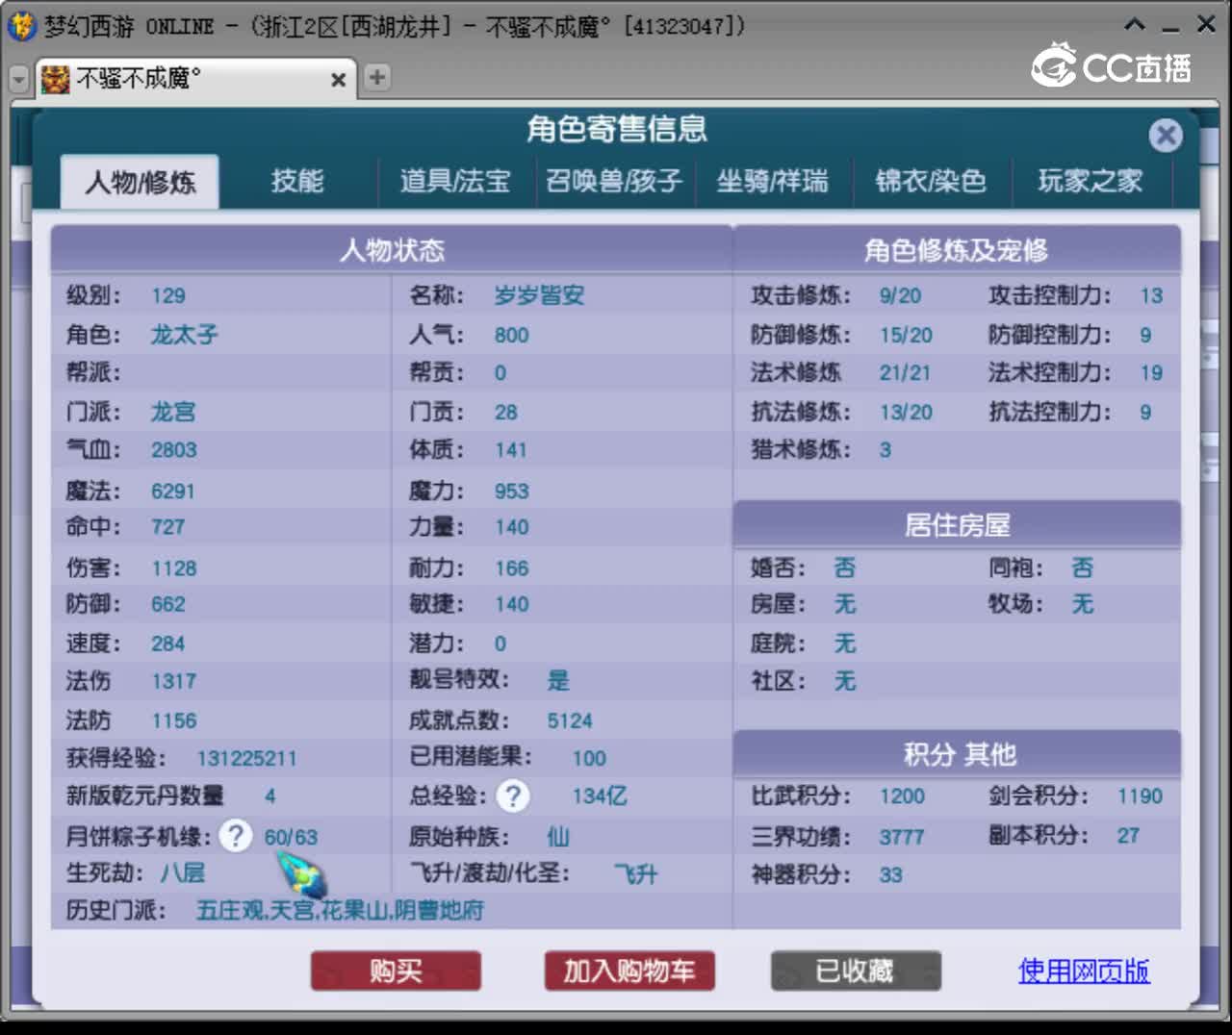Click the 法术修炼 value 21/21
The image size is (1232, 1035).
point(905,373)
